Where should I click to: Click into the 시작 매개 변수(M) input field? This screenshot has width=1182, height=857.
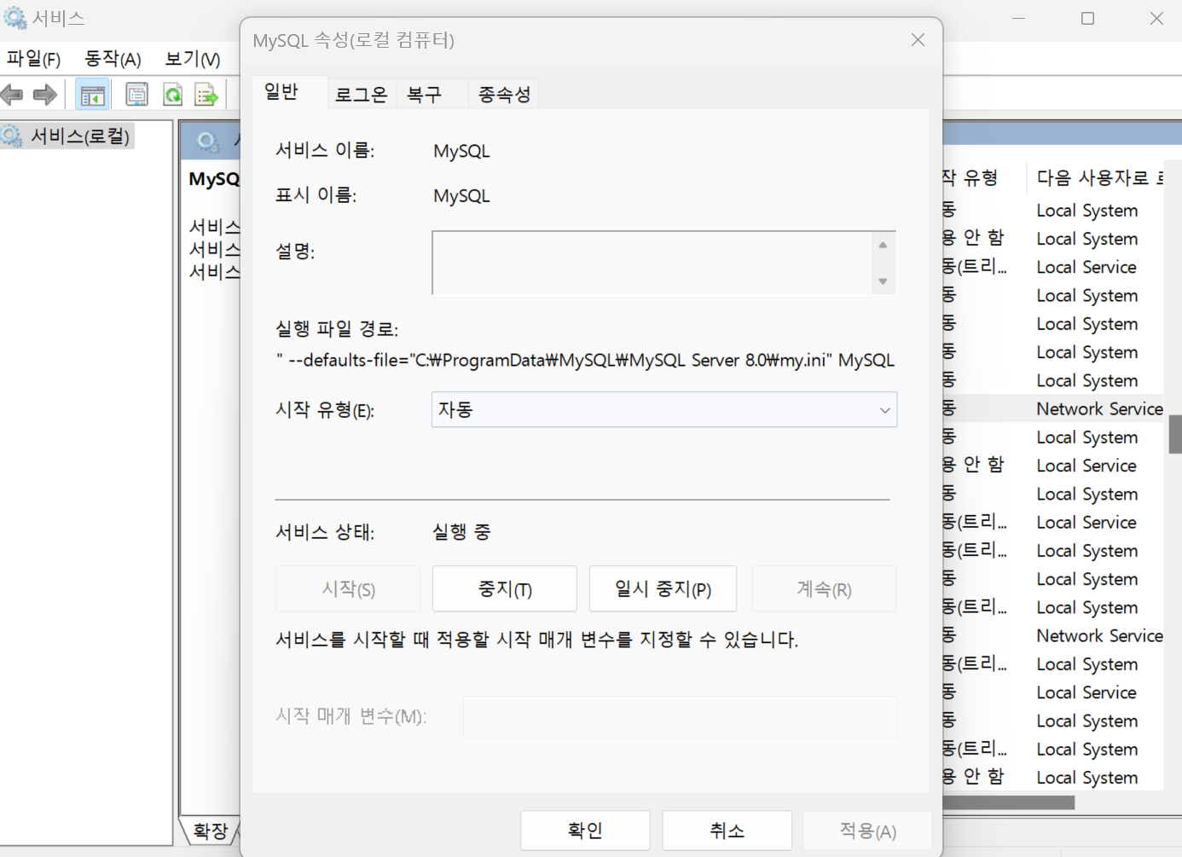(x=680, y=716)
